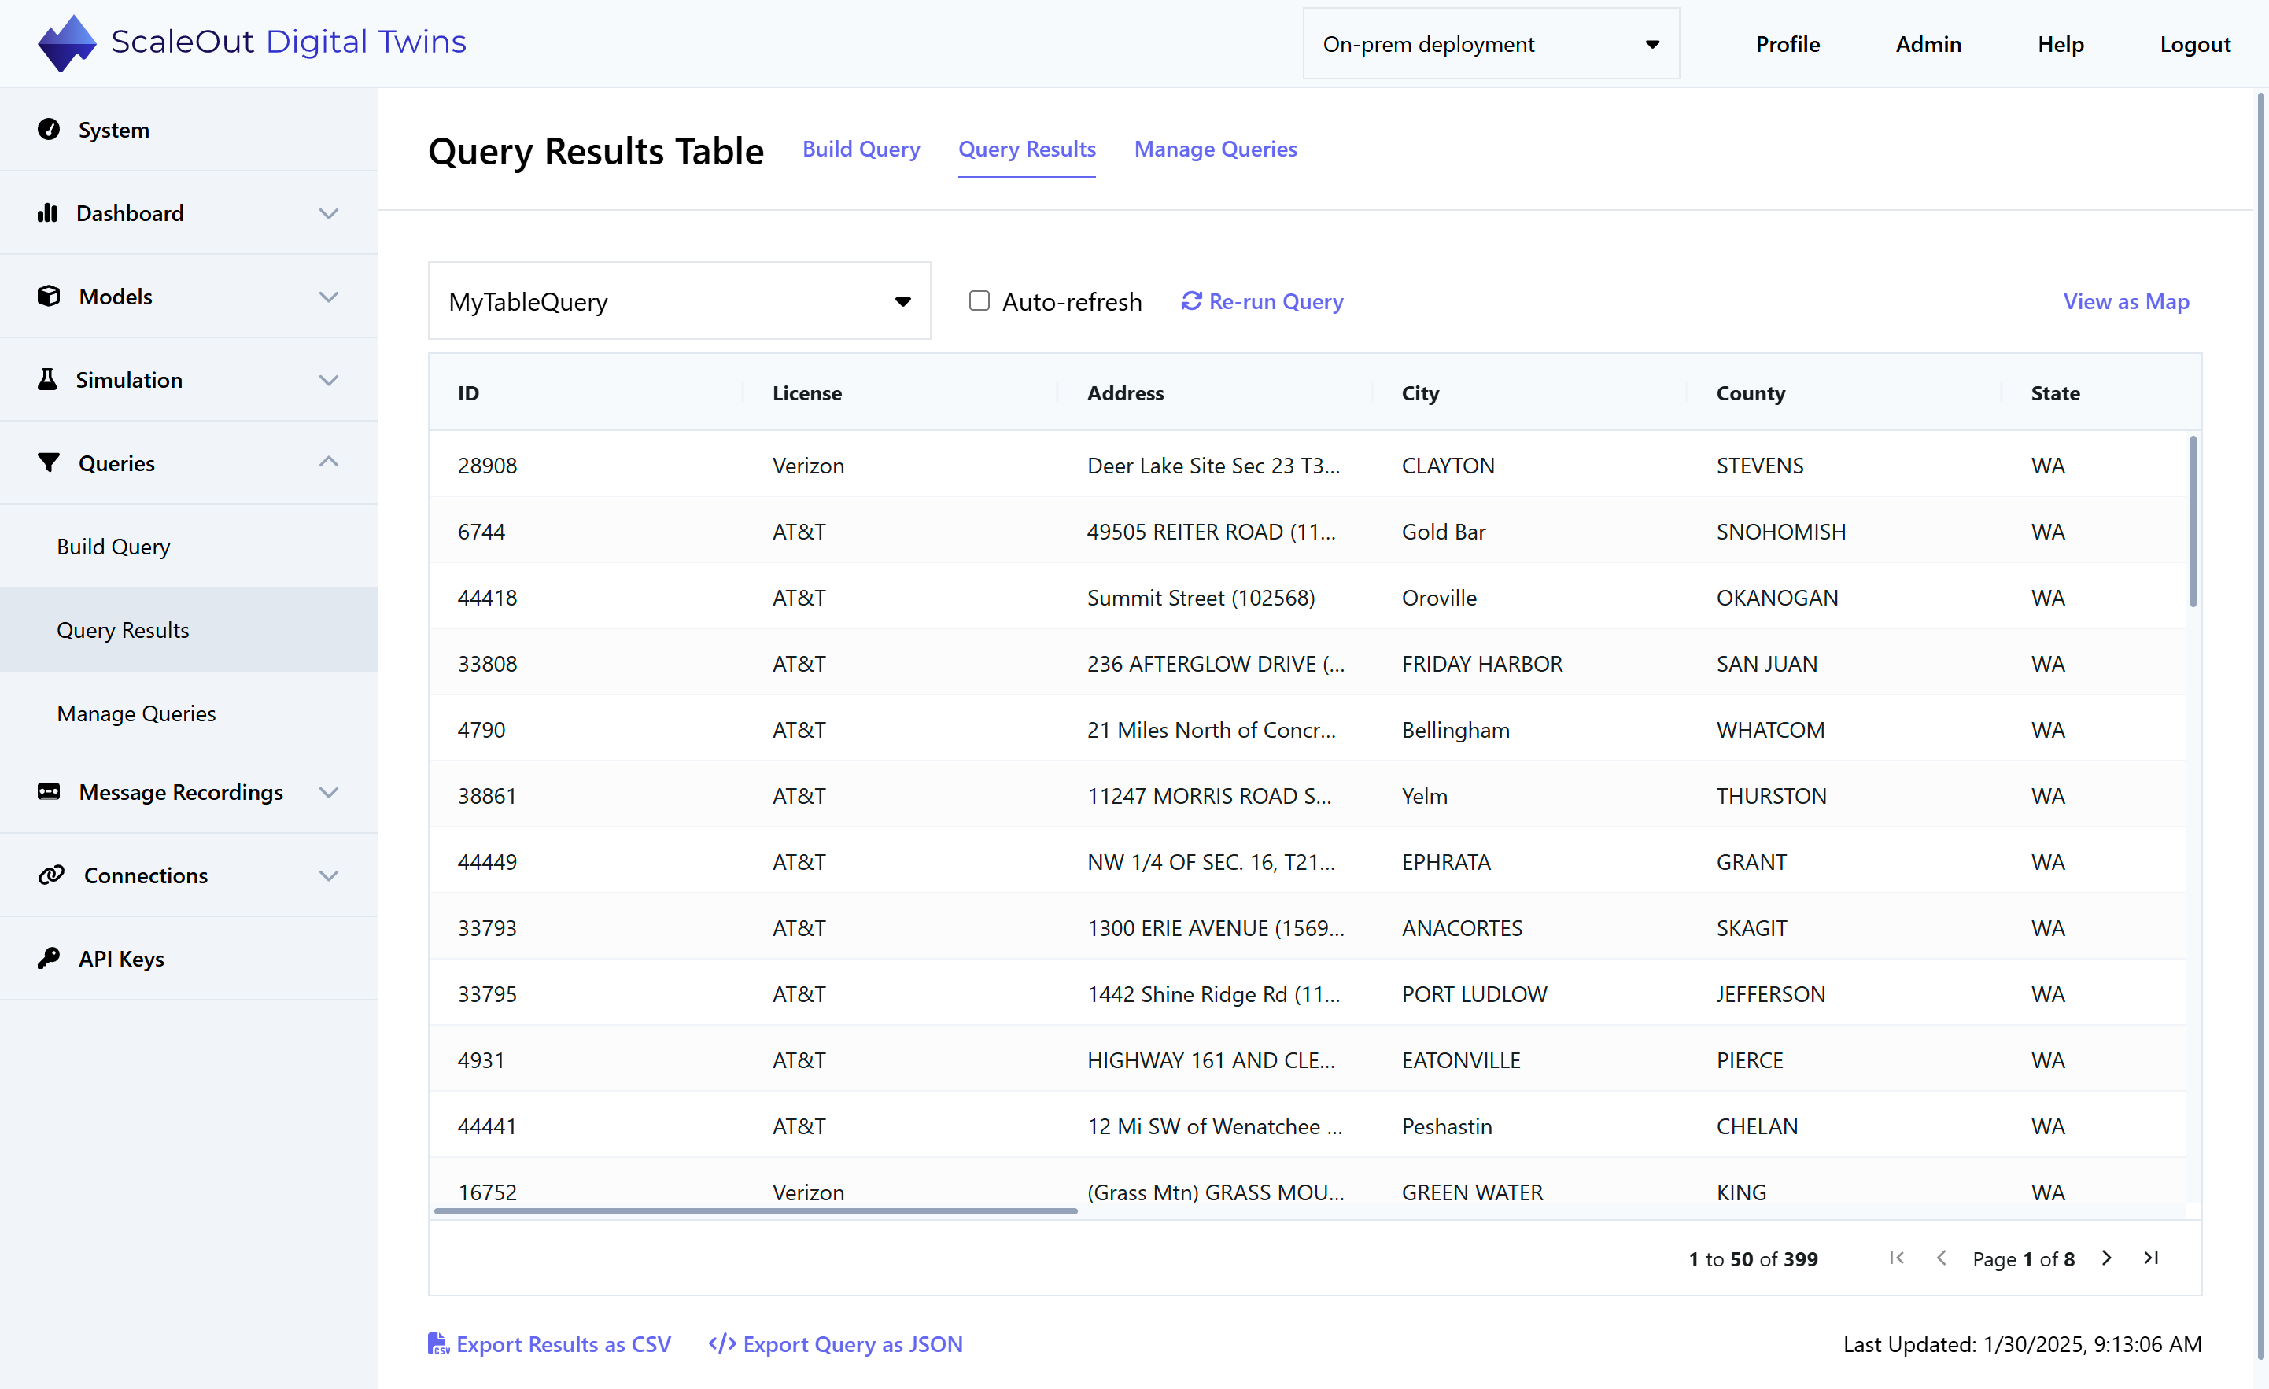Click the Models cube icon
Viewport: 2269px width, 1389px height.
click(x=49, y=296)
